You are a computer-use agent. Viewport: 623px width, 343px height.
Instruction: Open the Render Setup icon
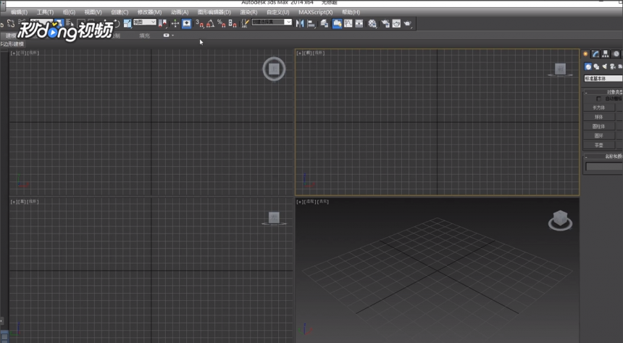pos(385,23)
